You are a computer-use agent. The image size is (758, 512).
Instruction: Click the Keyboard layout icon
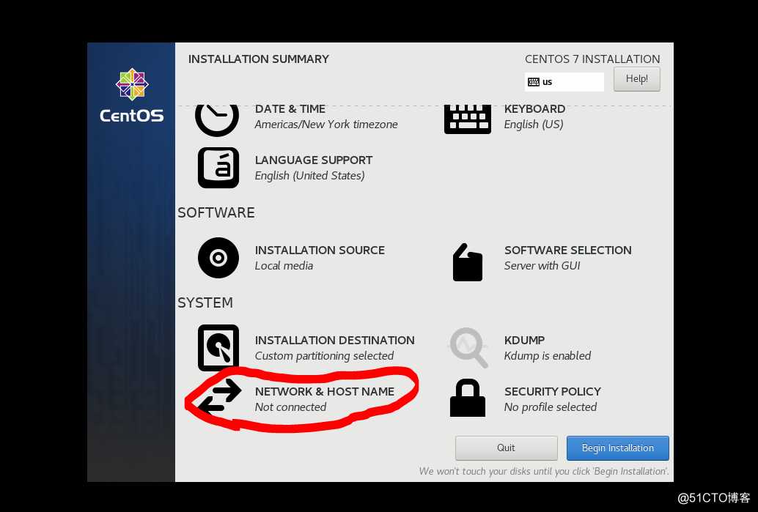[x=468, y=119]
